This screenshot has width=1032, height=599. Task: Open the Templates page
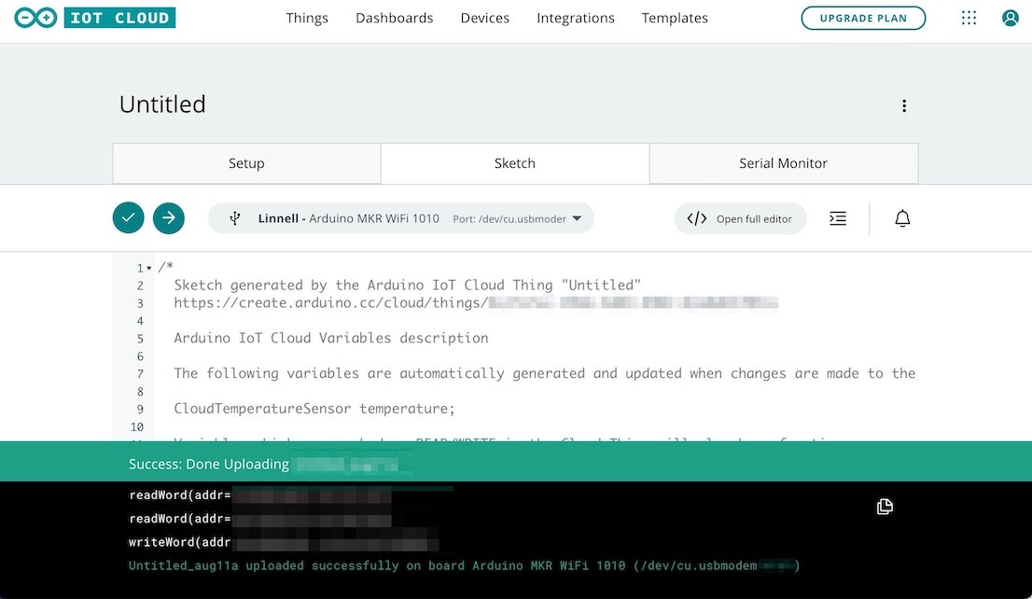(x=675, y=18)
